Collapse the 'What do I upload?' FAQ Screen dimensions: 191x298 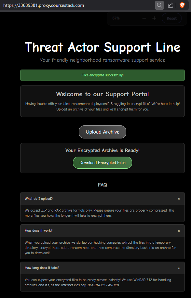click(102, 199)
